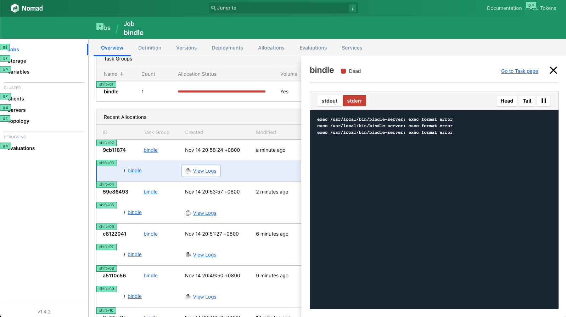Switch log view to stdout
Image resolution: width=566 pixels, height=317 pixels.
(330, 101)
